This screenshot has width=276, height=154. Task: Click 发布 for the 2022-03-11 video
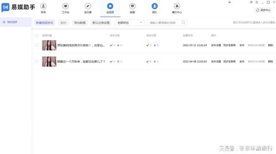pyautogui.click(x=242, y=45)
